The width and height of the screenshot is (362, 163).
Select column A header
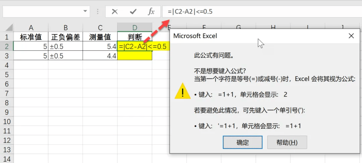click(31, 28)
